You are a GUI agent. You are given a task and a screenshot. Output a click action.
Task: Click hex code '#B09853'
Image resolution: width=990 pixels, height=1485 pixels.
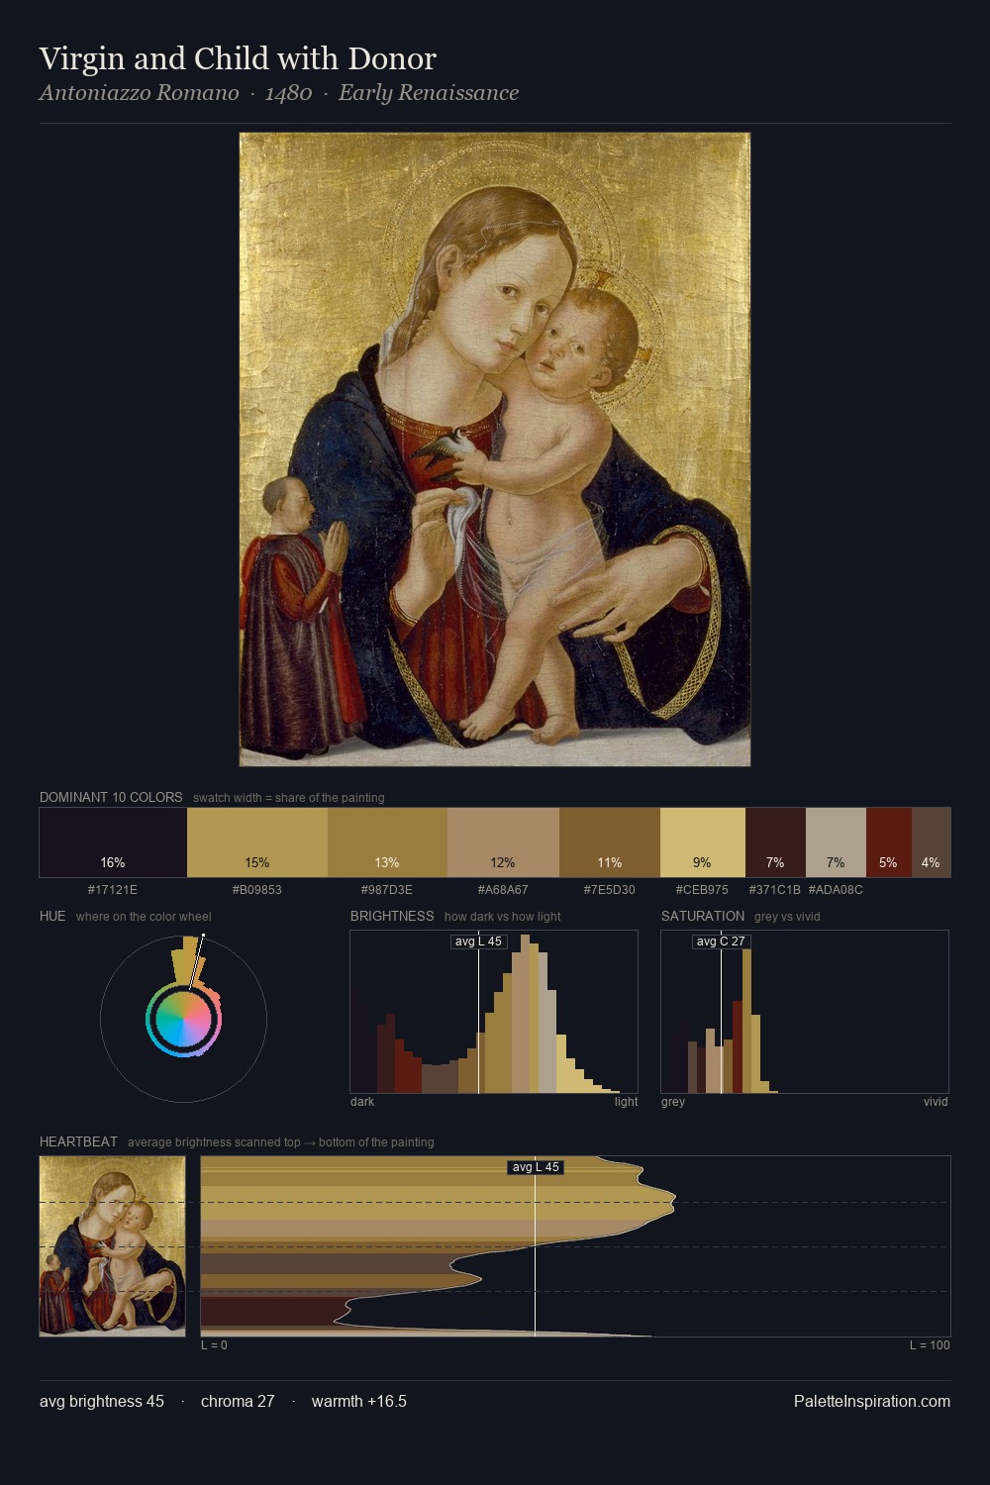pos(257,890)
